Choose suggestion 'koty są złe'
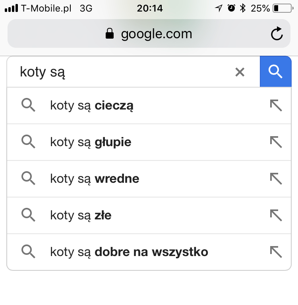Image resolution: width=298 pixels, height=305 pixels. point(149,215)
